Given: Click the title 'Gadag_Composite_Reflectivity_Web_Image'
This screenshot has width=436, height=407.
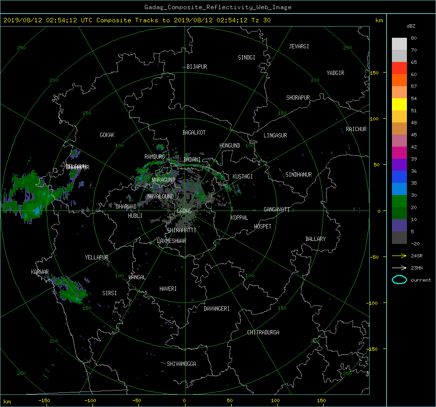Looking at the screenshot, I should point(218,7).
